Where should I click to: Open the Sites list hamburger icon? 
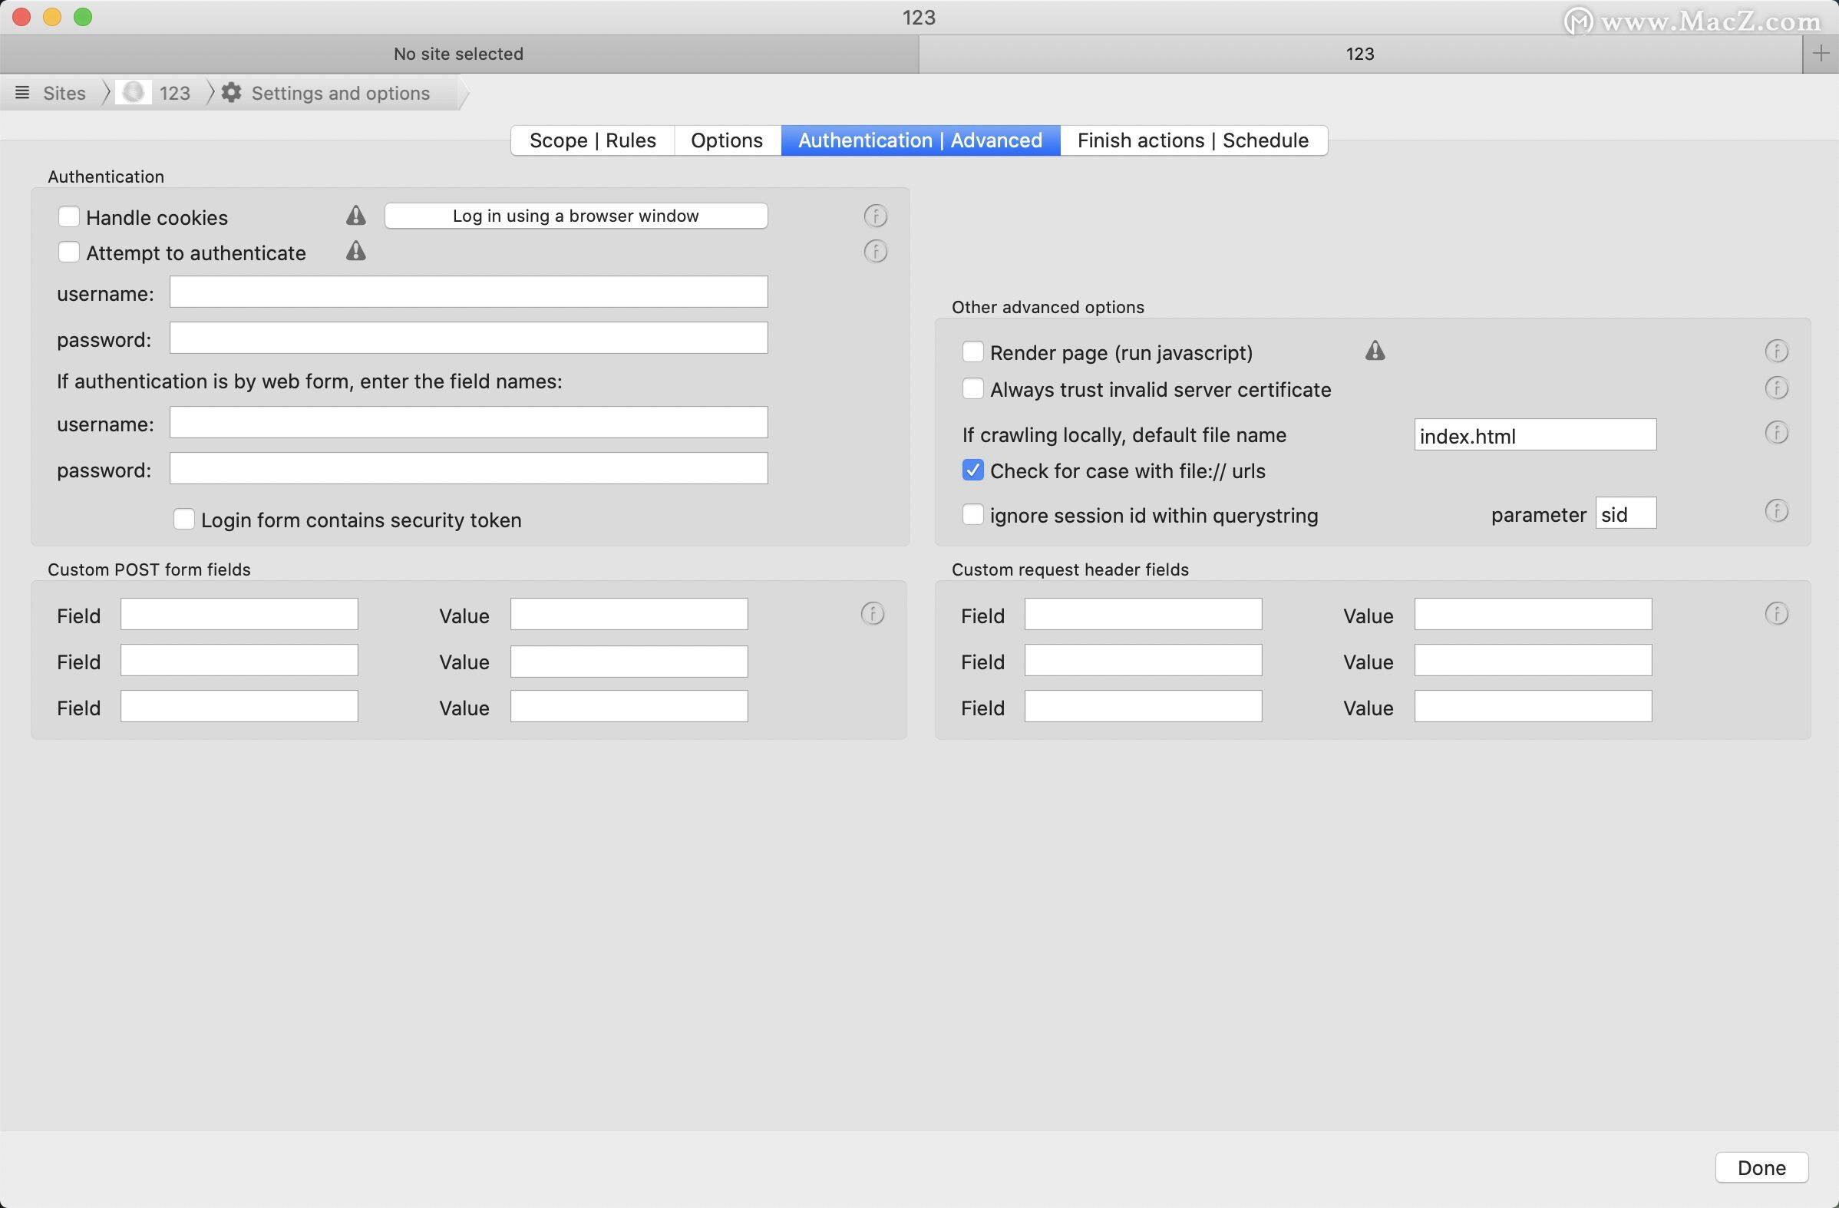coord(22,93)
